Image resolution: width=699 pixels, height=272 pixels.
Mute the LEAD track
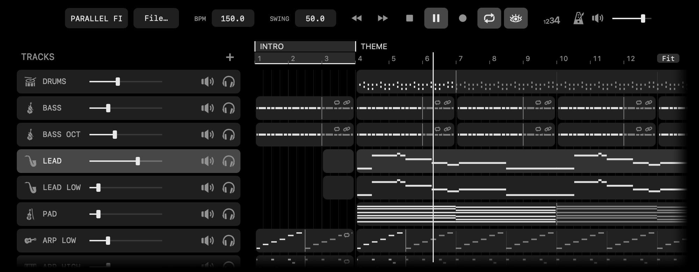coord(208,161)
